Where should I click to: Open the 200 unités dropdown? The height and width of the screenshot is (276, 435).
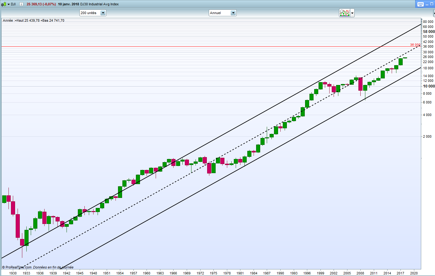coord(93,13)
